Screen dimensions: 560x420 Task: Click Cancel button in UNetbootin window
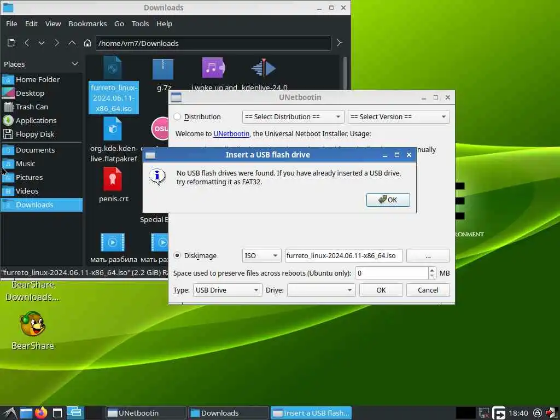coord(428,290)
